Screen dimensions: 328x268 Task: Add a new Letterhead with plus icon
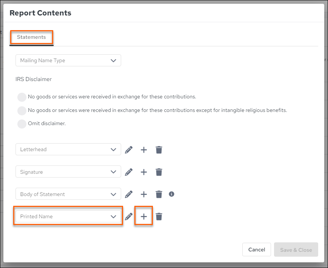pos(144,150)
